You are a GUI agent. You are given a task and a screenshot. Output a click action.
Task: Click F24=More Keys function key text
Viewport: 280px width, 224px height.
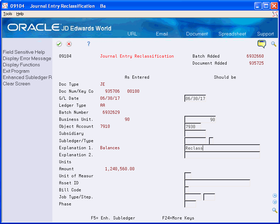coord(178,218)
